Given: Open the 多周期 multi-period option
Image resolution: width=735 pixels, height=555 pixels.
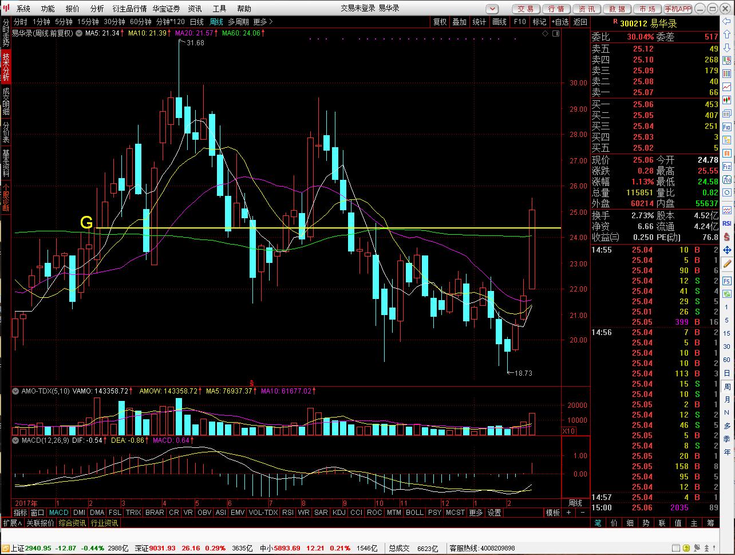Looking at the screenshot, I should (x=238, y=22).
